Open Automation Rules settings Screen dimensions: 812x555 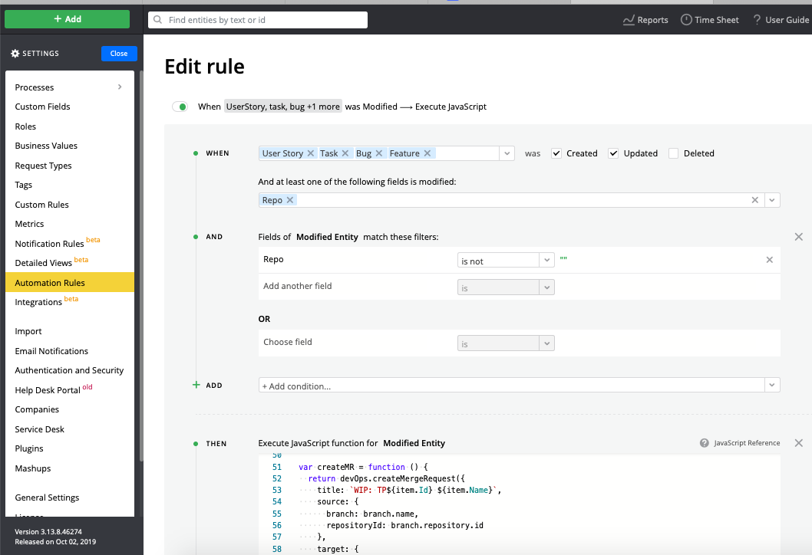click(50, 283)
